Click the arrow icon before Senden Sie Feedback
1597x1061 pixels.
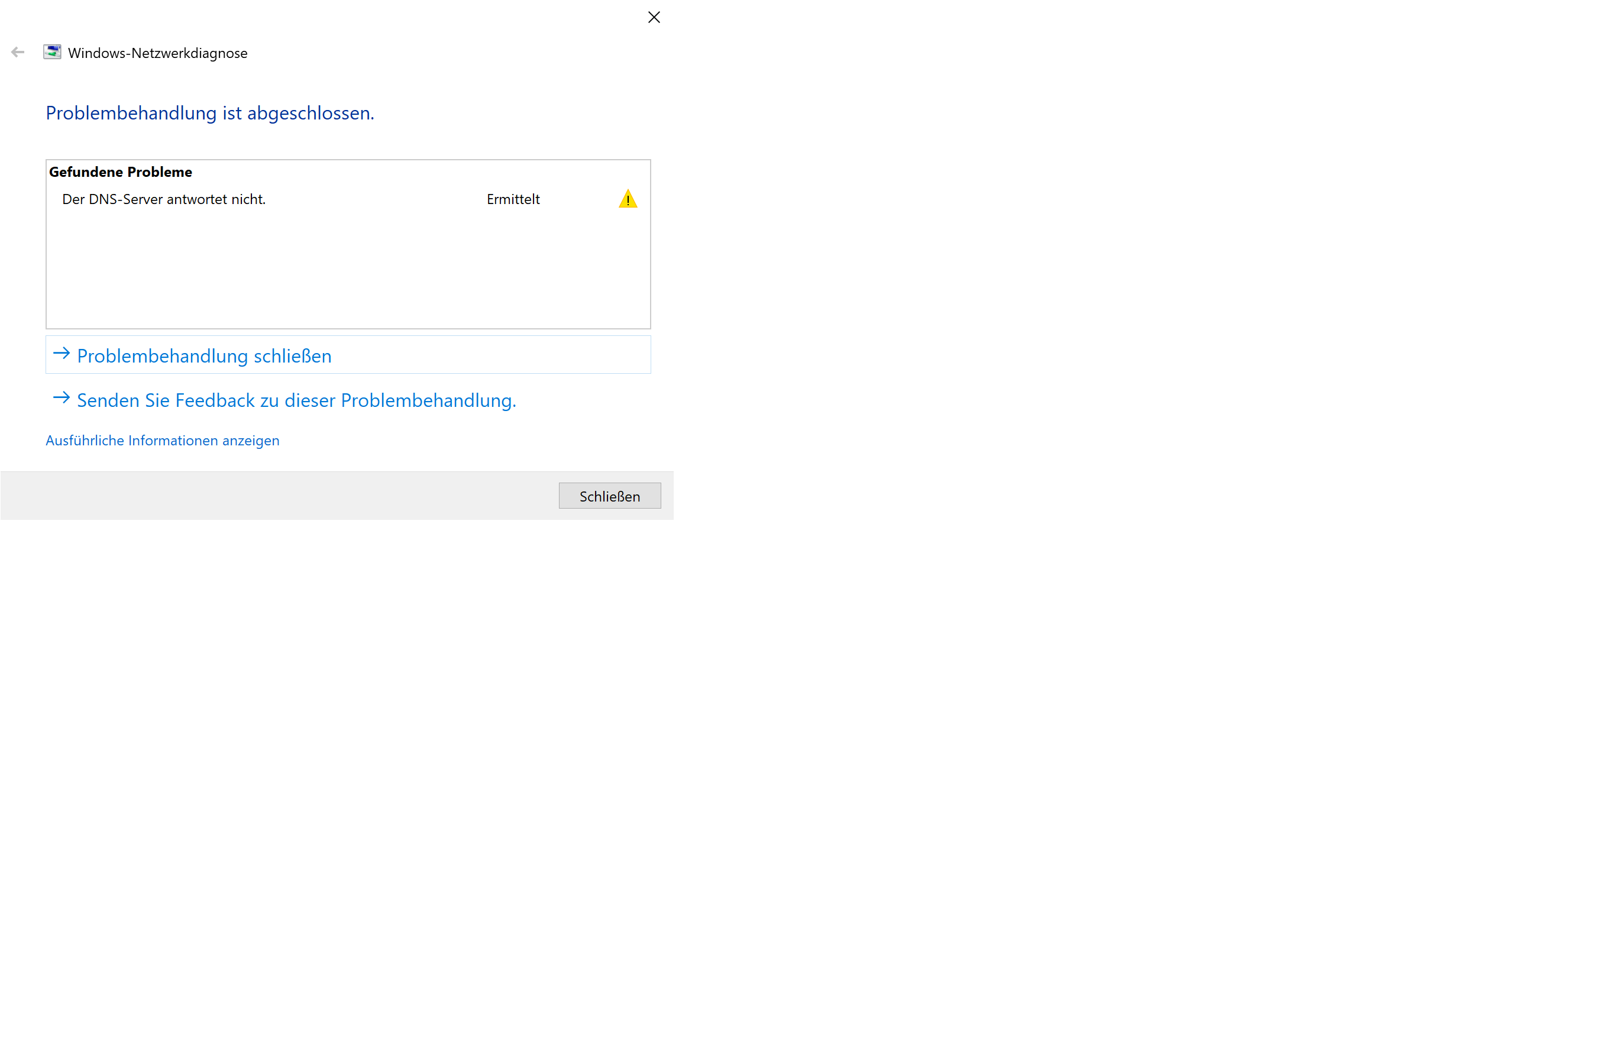[62, 398]
